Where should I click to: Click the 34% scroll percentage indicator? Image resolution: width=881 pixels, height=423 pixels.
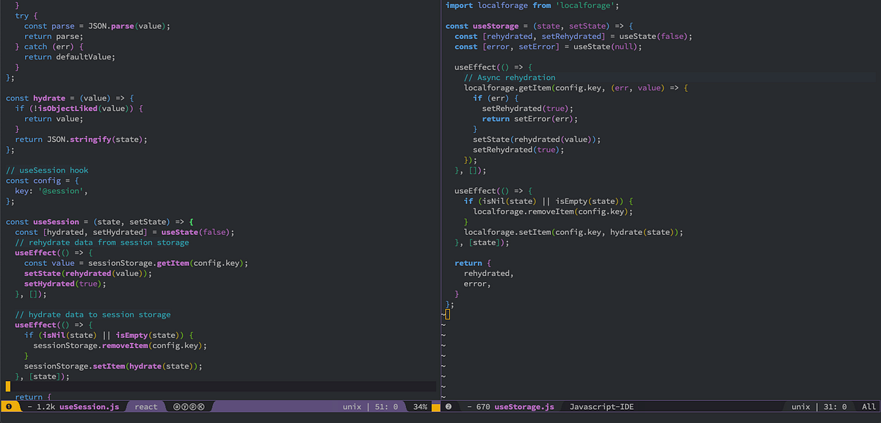point(419,406)
